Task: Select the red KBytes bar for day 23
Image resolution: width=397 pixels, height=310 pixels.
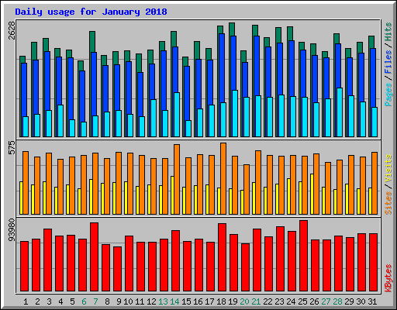Action: click(280, 259)
